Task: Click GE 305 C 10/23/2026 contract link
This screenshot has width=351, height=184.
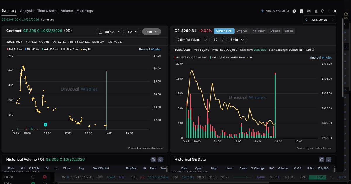Action: 43,31
